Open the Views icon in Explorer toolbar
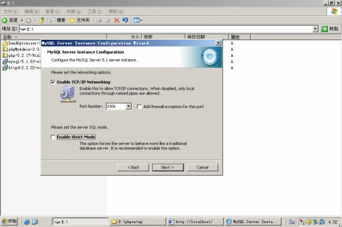This screenshot has height=227, width=342. pyautogui.click(x=136, y=20)
